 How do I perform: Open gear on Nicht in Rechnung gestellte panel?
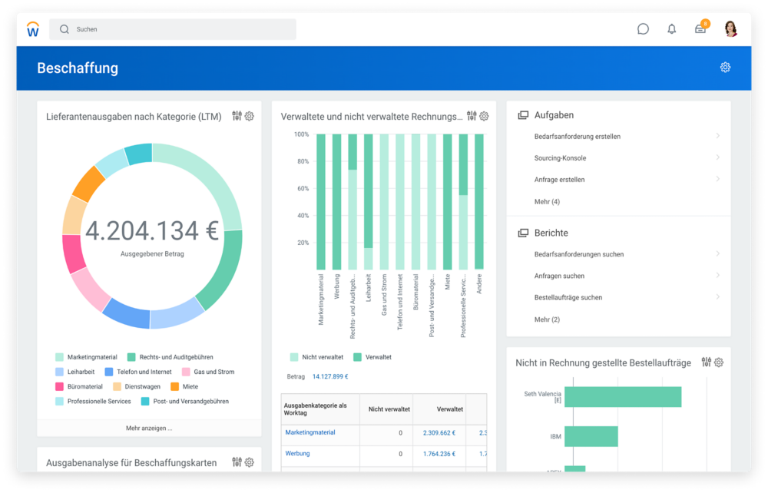[x=719, y=362]
